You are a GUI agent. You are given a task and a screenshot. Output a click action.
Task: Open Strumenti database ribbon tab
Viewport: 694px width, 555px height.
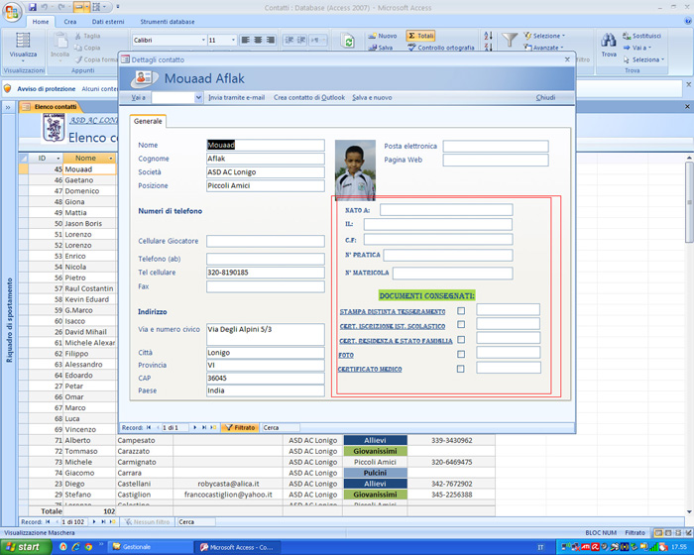coord(168,21)
